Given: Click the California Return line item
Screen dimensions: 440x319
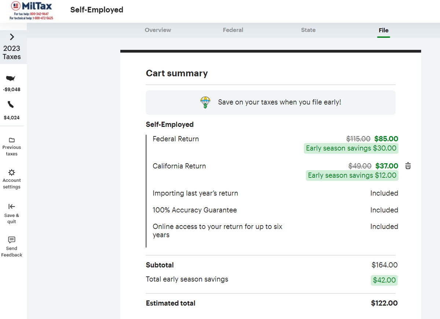Looking at the screenshot, I should pyautogui.click(x=179, y=166).
